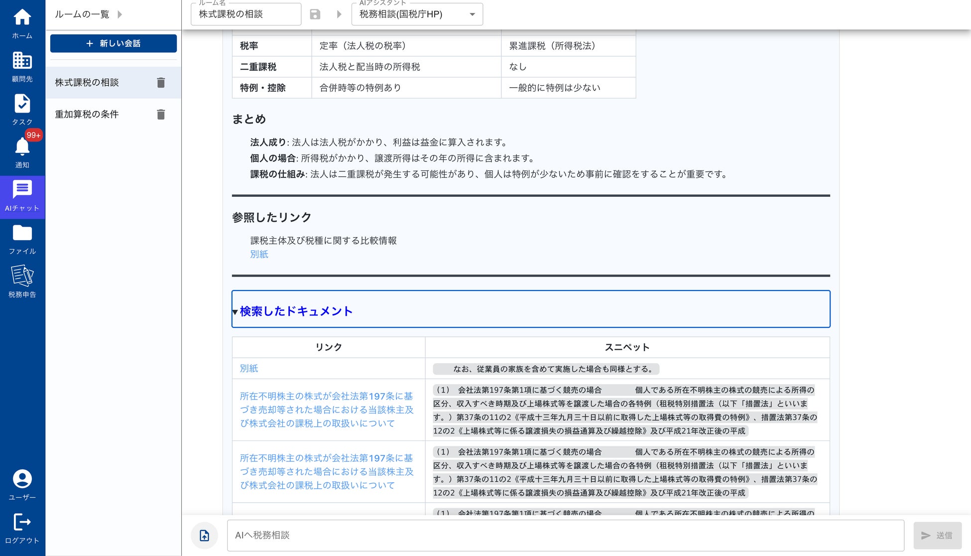Click 課税主体及び税種に関する比較情報 text

click(x=324, y=241)
